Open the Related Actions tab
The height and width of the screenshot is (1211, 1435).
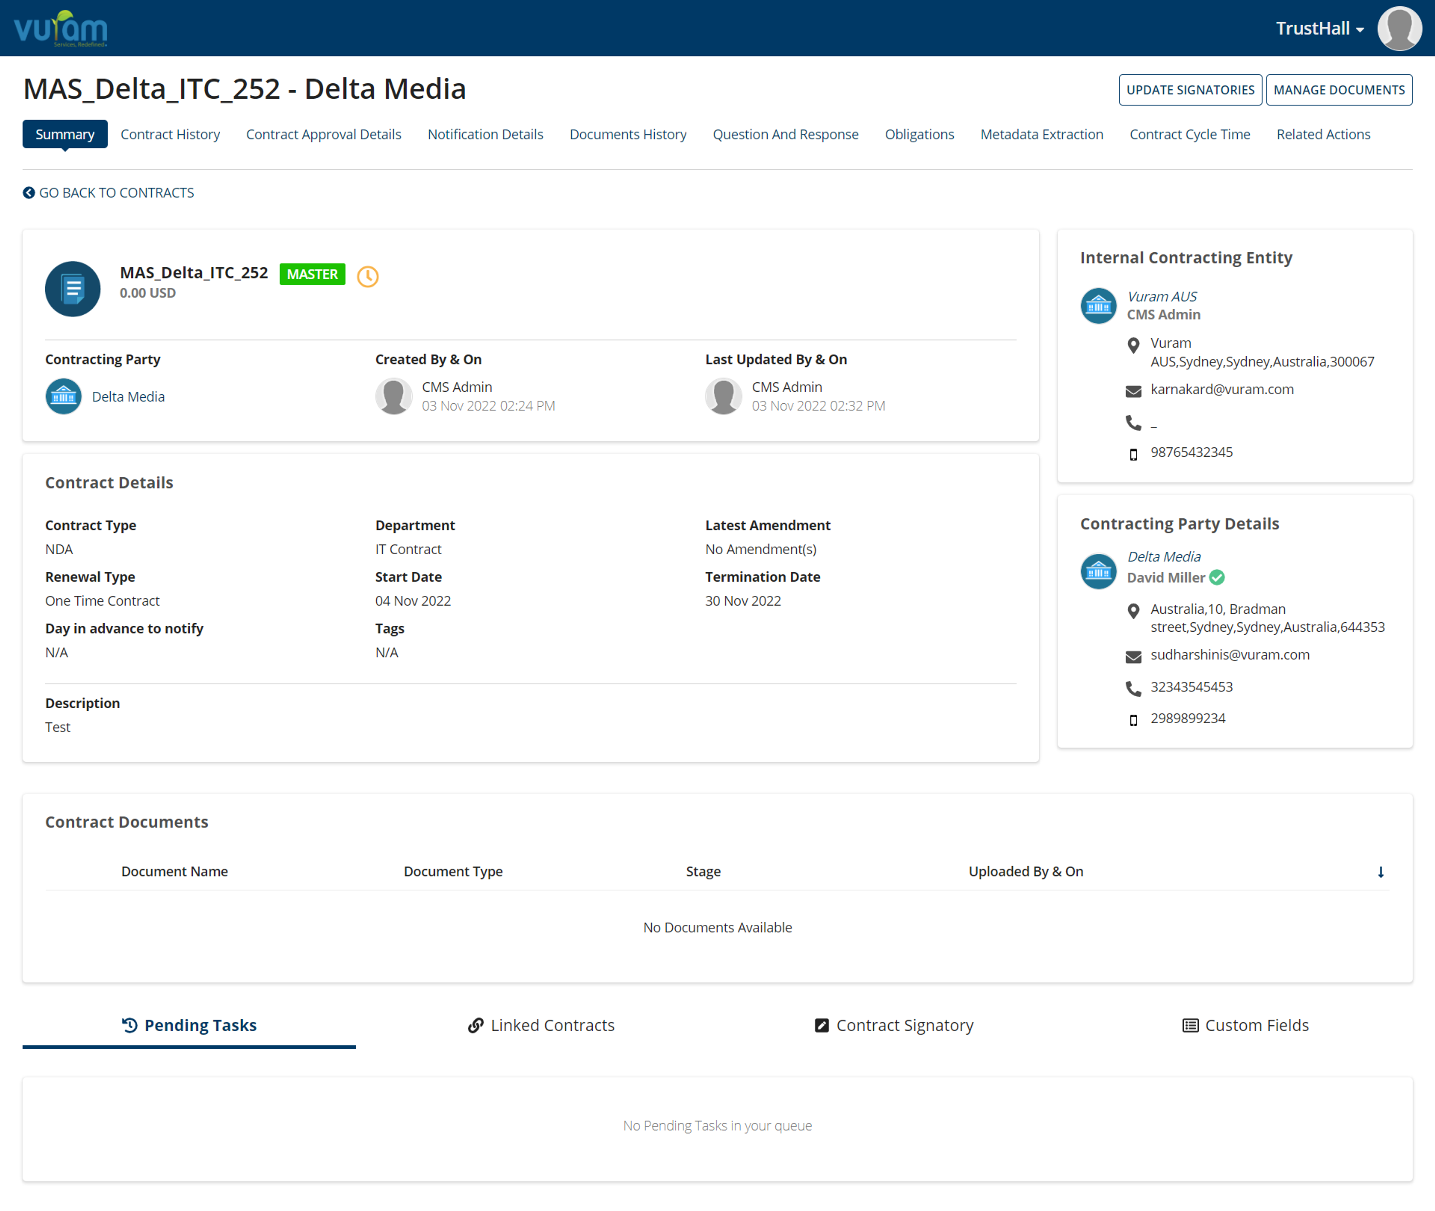coord(1323,134)
